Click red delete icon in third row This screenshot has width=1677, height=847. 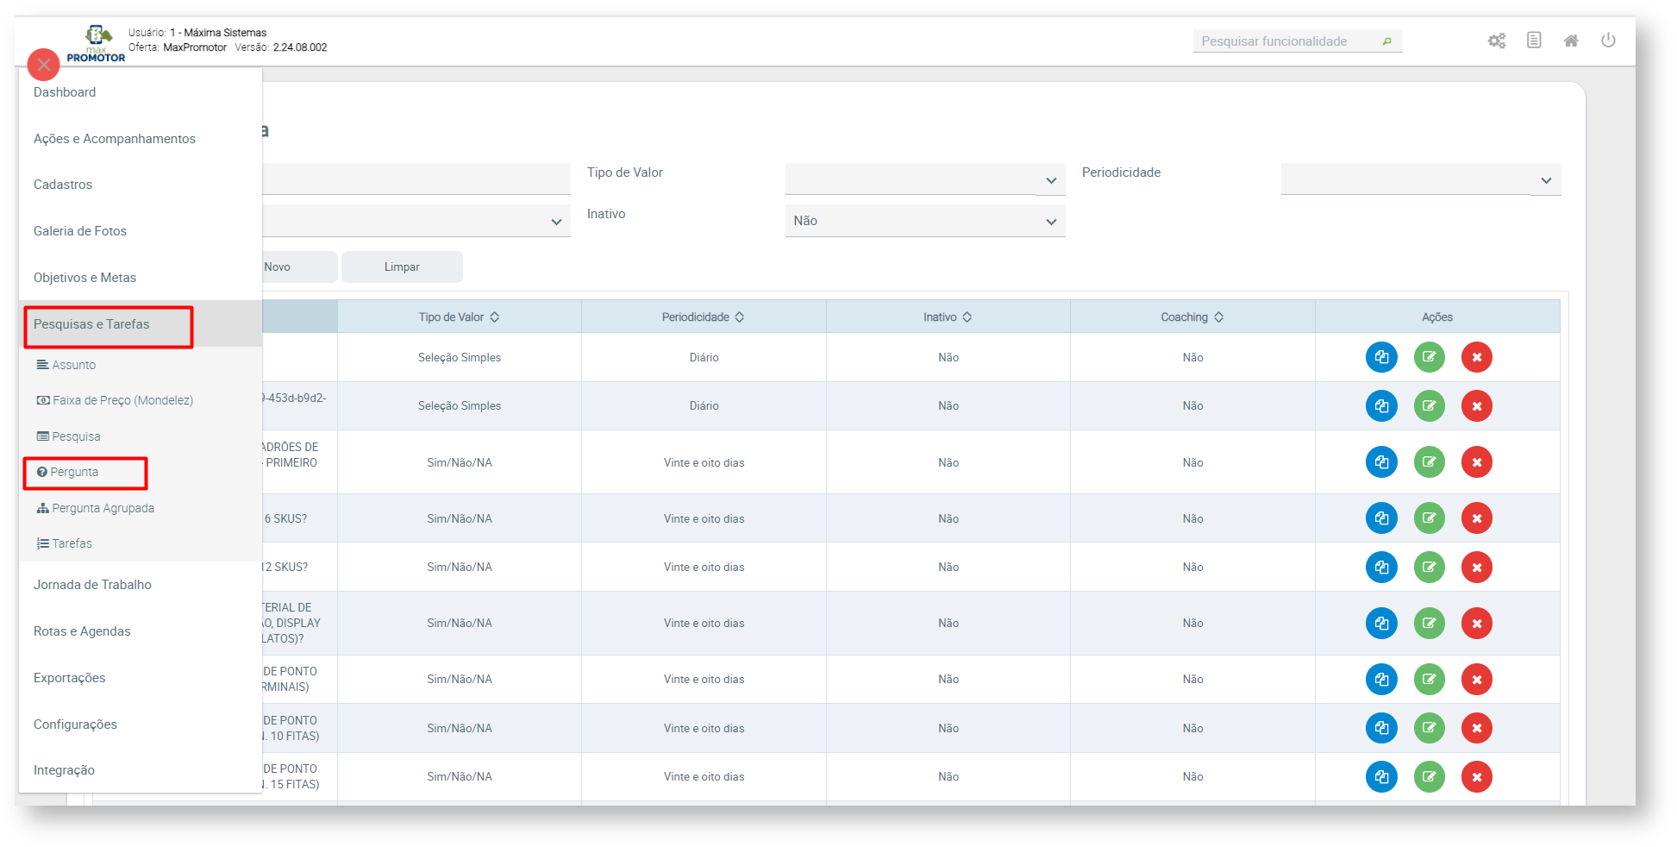1476,462
